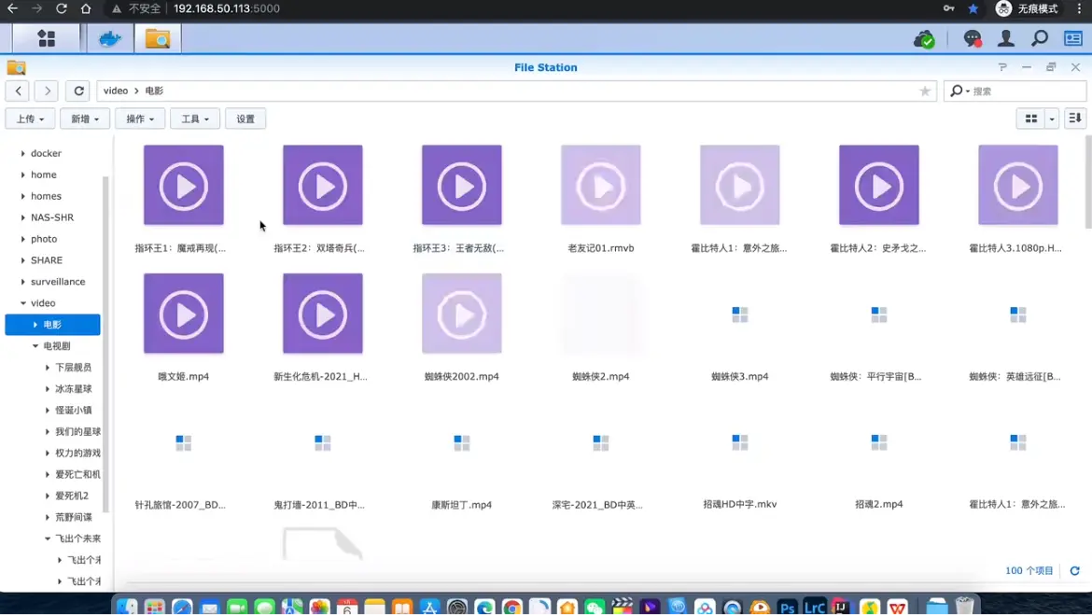Bookmark this folder with the star
Image resolution: width=1092 pixels, height=615 pixels.
[925, 91]
